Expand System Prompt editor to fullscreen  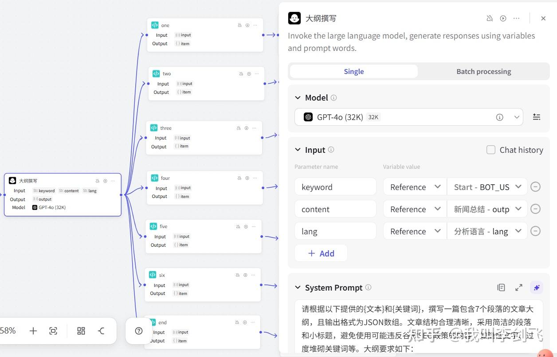[x=519, y=287]
